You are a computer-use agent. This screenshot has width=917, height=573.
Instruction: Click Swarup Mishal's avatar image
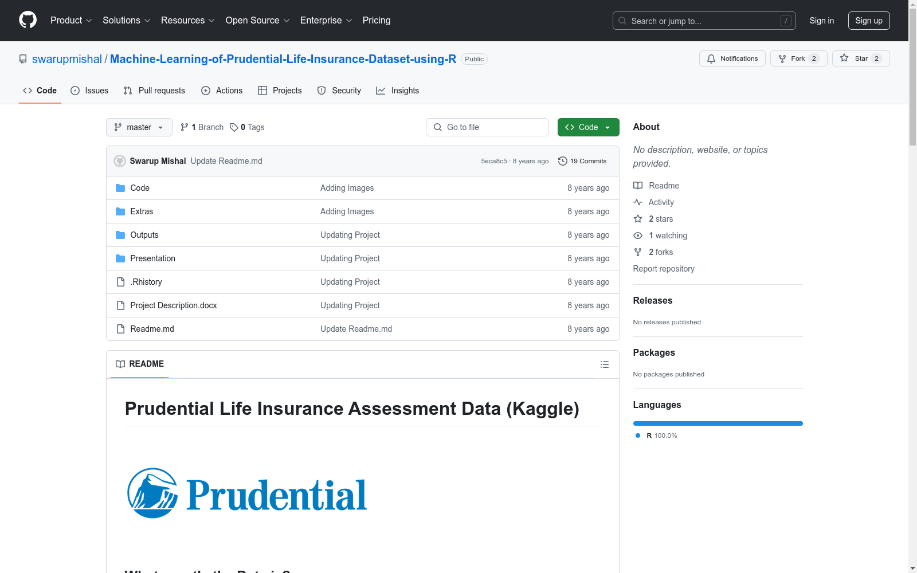pos(120,161)
